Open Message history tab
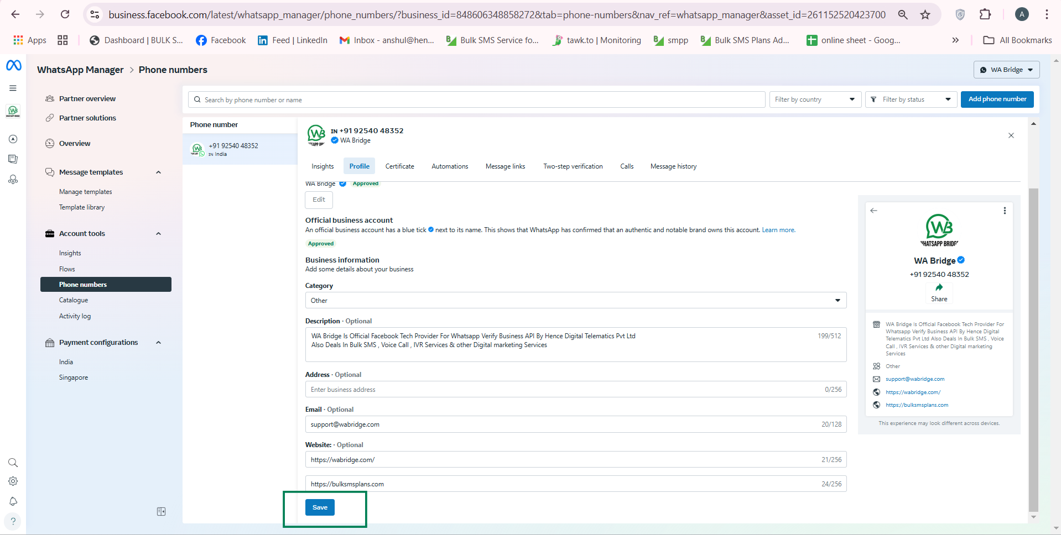This screenshot has height=535, width=1061. coord(673,166)
